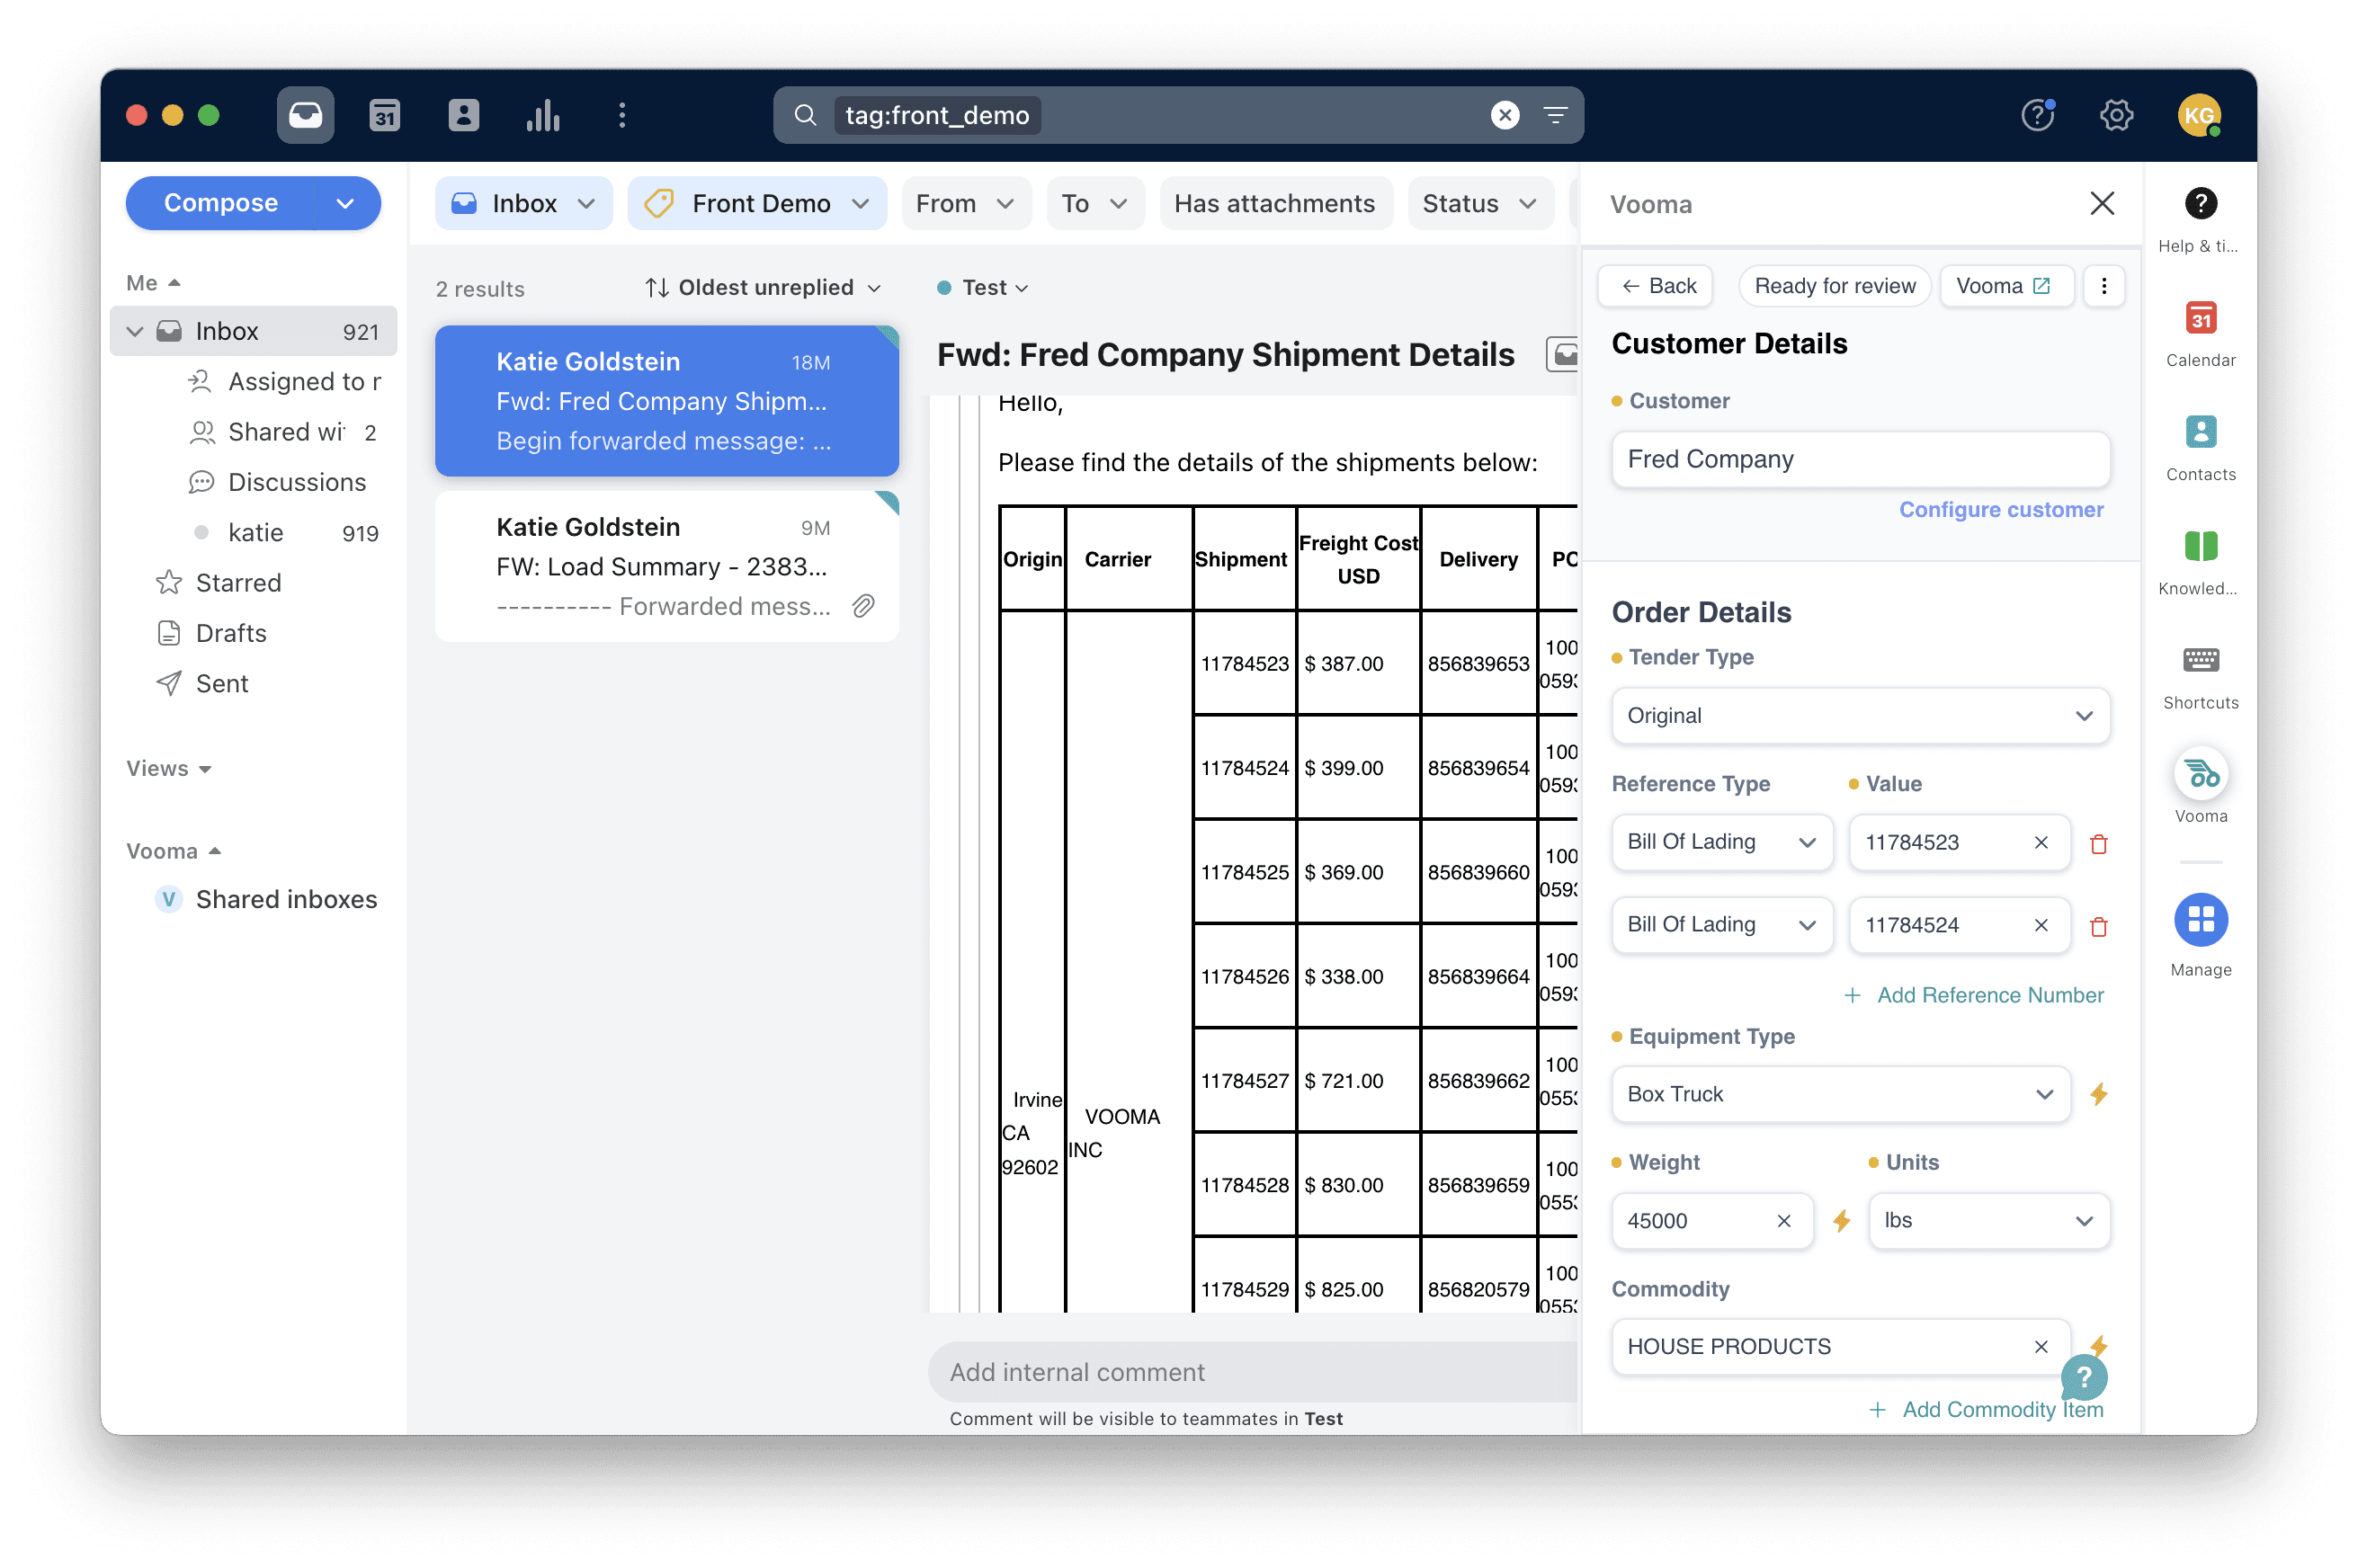Open the search filter options icon

point(1555,115)
